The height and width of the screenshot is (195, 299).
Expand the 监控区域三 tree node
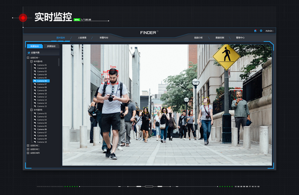pyautogui.click(x=28, y=149)
